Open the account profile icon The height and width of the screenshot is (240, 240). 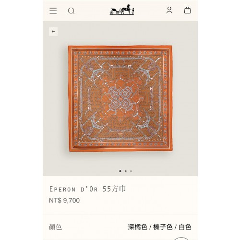[169, 10]
